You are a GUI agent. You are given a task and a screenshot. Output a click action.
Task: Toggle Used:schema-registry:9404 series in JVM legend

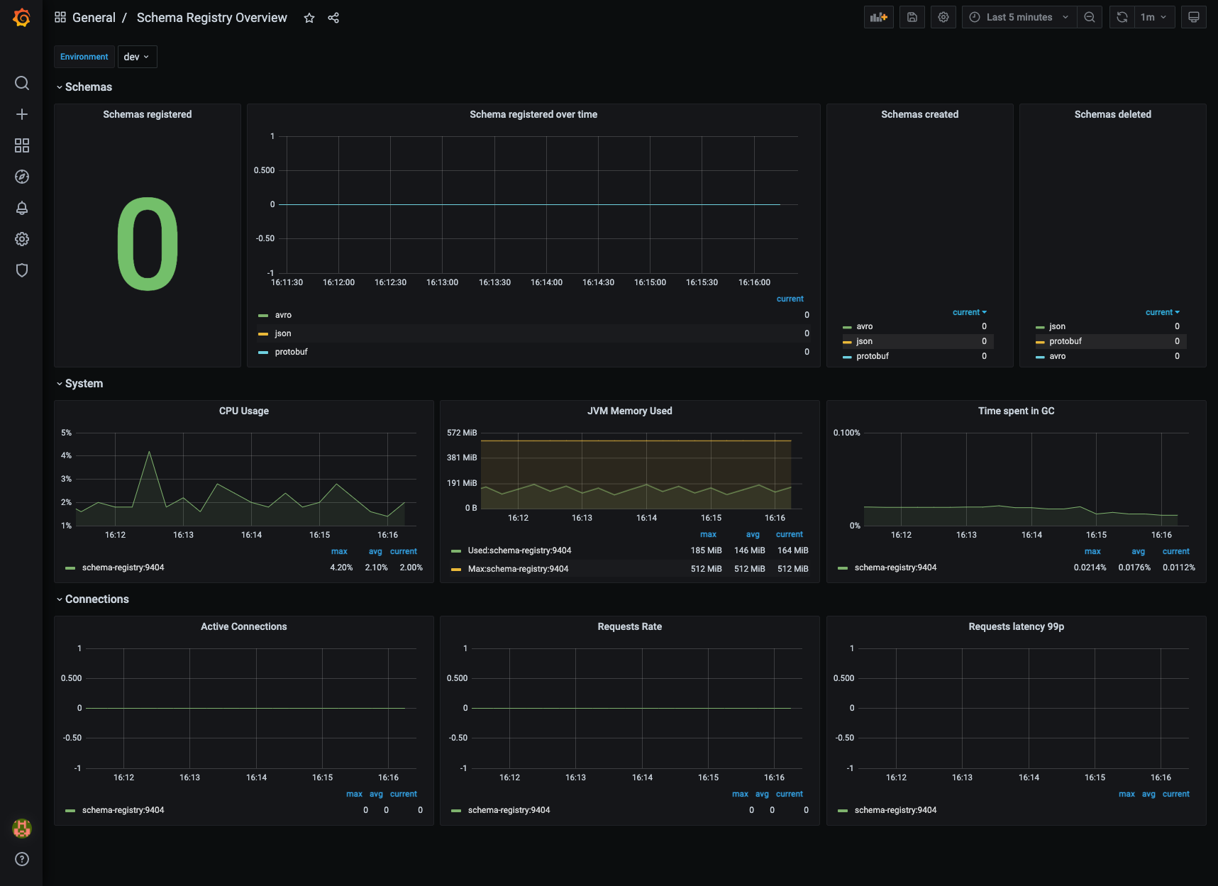coord(519,550)
